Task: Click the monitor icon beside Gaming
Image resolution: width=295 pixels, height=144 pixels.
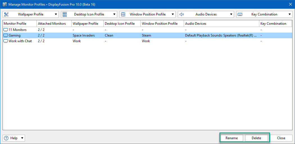Action: [x=6, y=35]
